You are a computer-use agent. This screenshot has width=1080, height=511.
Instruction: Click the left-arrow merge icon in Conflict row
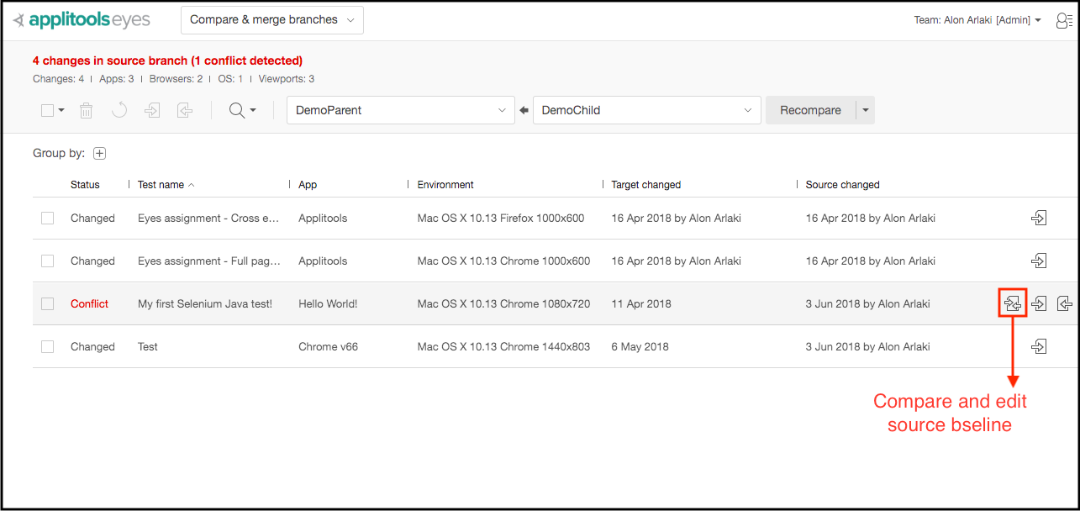[1064, 303]
